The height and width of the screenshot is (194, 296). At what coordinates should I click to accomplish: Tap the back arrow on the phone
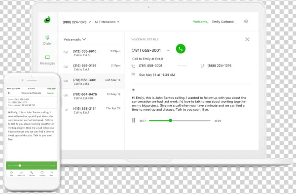tap(9, 93)
